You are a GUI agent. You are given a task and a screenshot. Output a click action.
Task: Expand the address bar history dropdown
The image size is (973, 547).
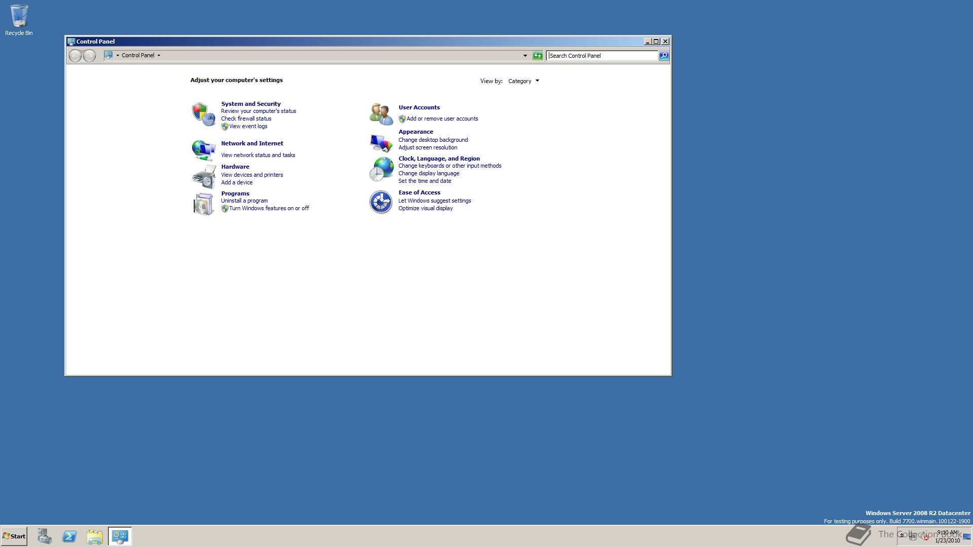tap(525, 56)
